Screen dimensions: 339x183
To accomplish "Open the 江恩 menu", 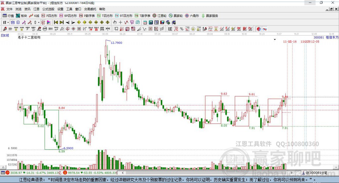I will pyautogui.click(x=36, y=9).
